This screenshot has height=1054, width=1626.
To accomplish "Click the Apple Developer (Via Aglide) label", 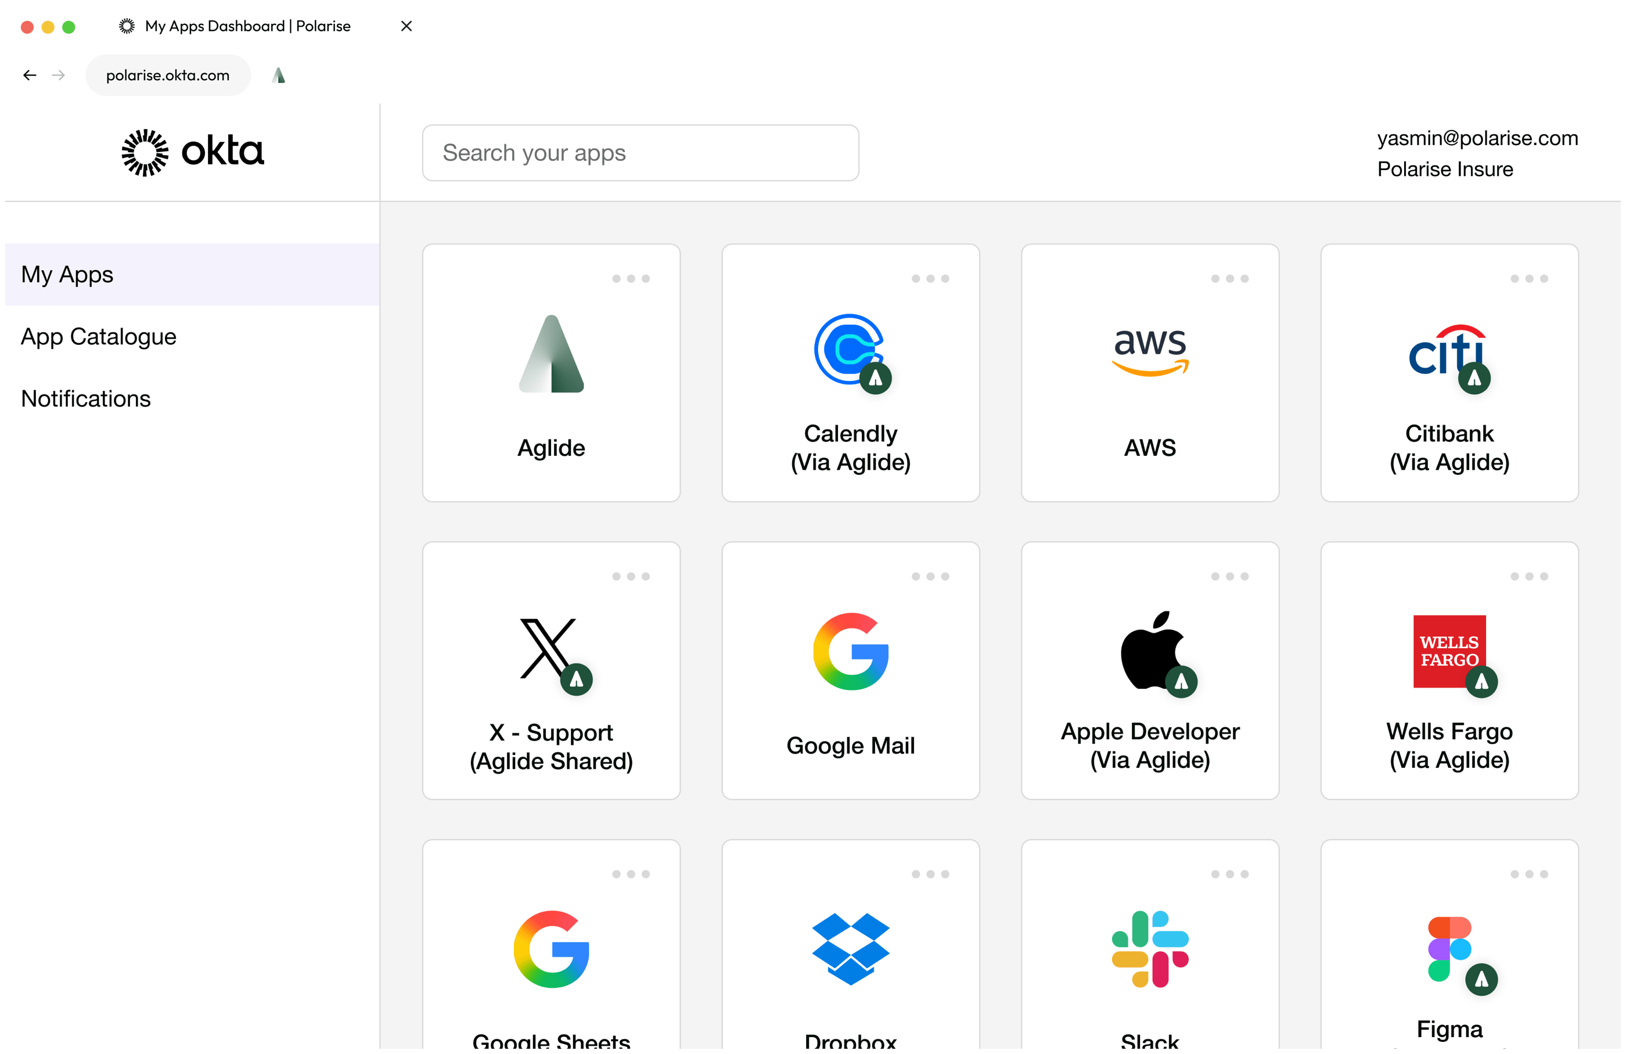I will click(1150, 746).
